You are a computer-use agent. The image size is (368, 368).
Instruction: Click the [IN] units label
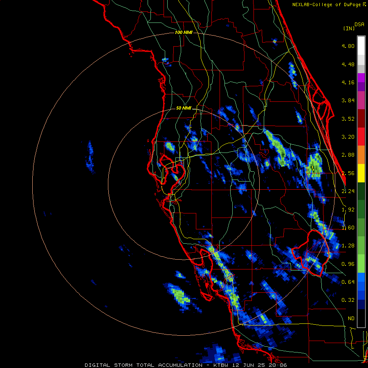[349, 28]
